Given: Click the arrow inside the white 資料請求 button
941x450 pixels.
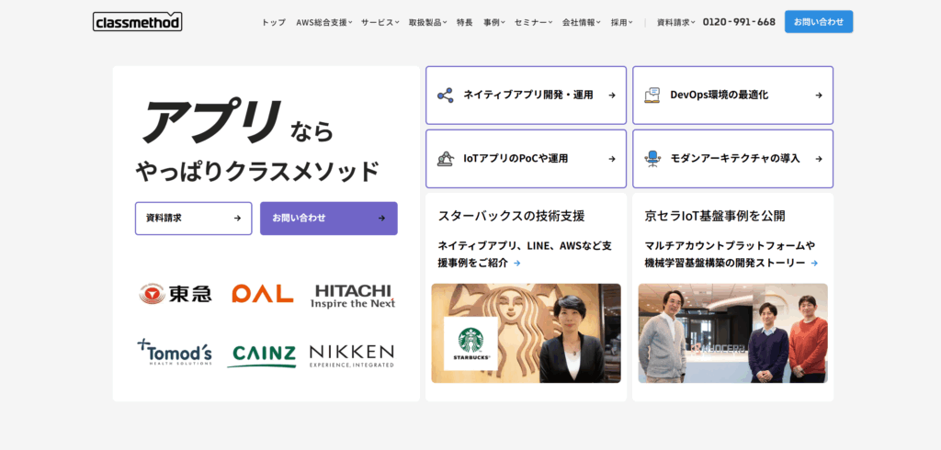Looking at the screenshot, I should tap(237, 219).
